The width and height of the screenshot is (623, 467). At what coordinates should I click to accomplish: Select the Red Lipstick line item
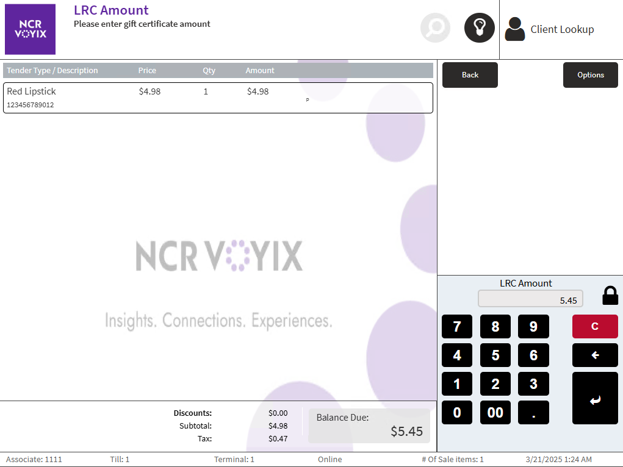point(218,98)
